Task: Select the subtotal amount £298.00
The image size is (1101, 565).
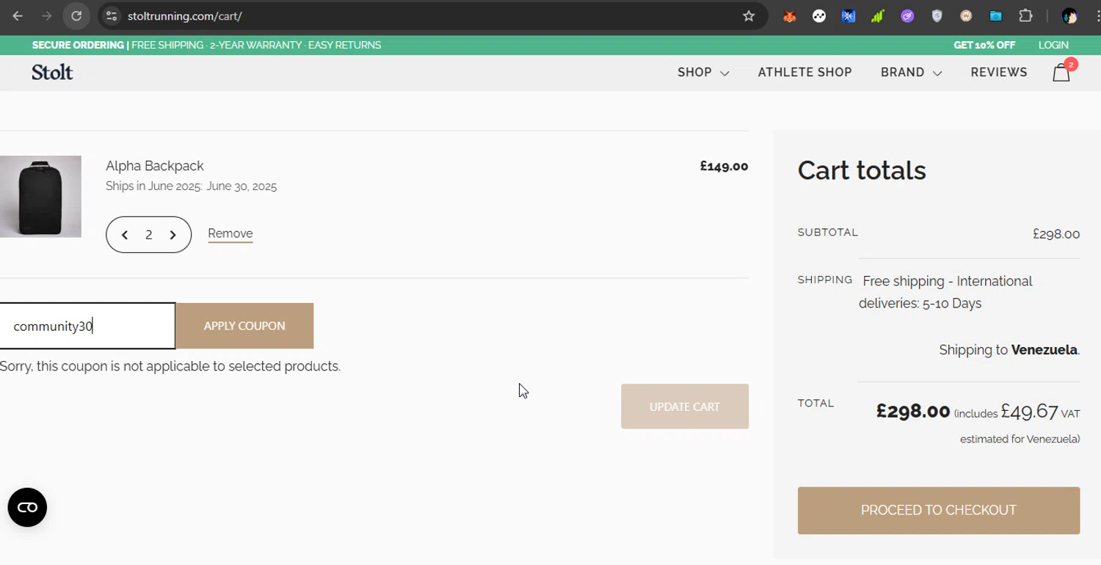Action: 1056,234
